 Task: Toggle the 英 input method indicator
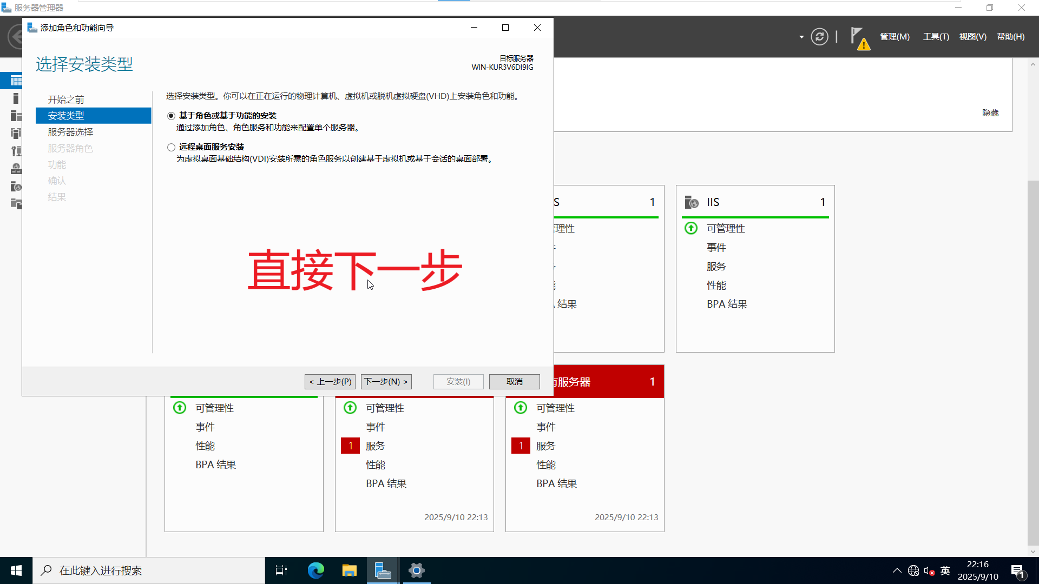945,570
